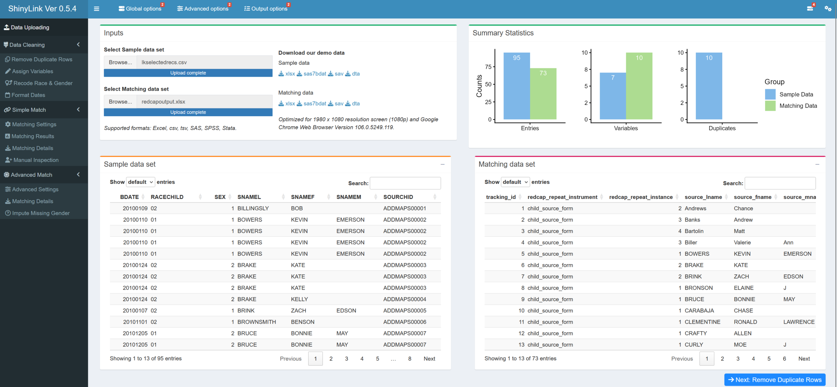This screenshot has width=837, height=387.
Task: Go to Manual Inspection sidebar item
Action: (x=32, y=160)
